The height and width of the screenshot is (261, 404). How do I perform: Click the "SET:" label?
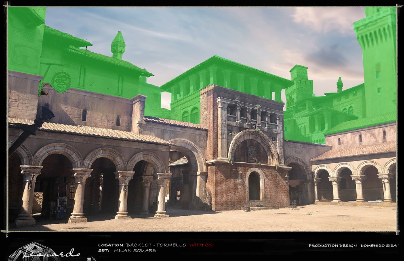tap(103, 251)
